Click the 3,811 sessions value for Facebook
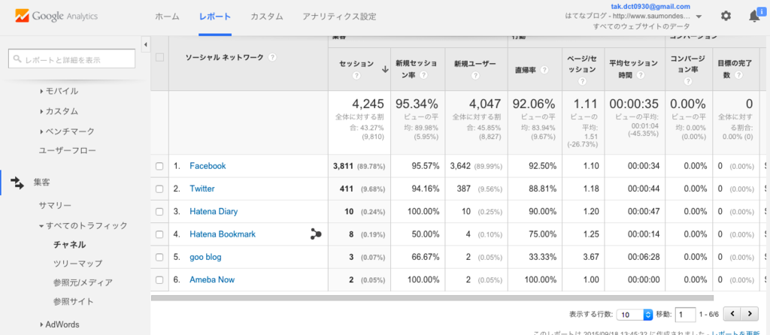The height and width of the screenshot is (335, 770). (x=343, y=166)
